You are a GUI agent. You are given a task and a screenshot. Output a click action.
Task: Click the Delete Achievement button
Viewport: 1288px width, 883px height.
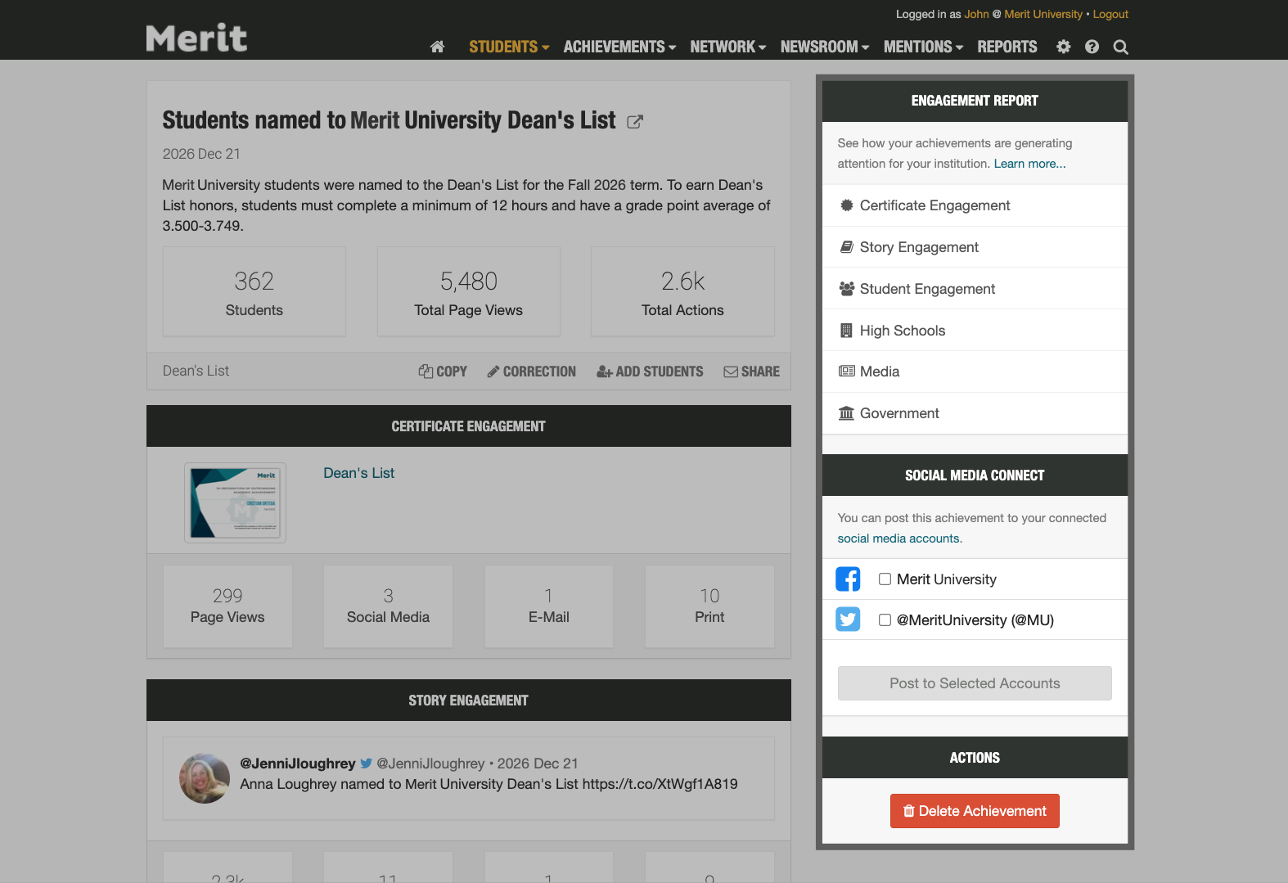tap(975, 811)
